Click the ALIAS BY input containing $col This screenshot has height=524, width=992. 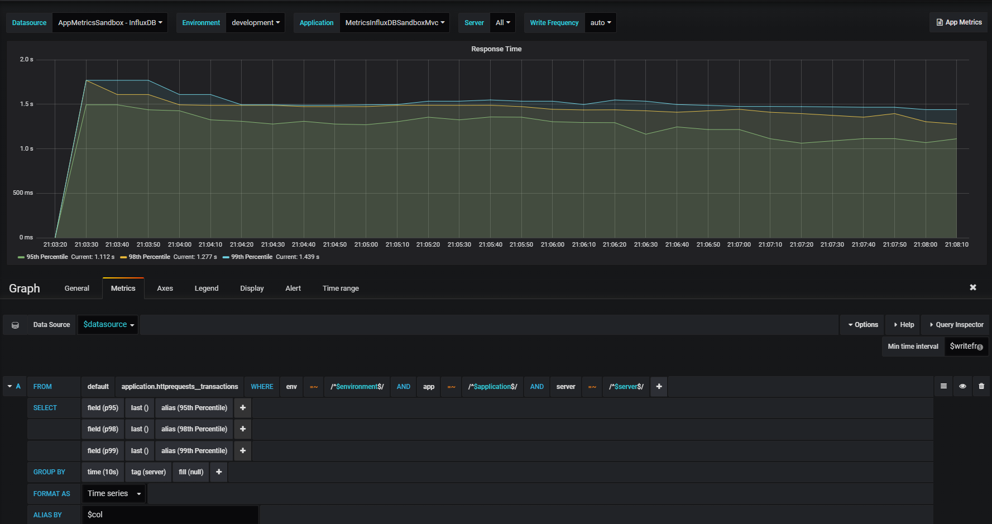click(170, 514)
